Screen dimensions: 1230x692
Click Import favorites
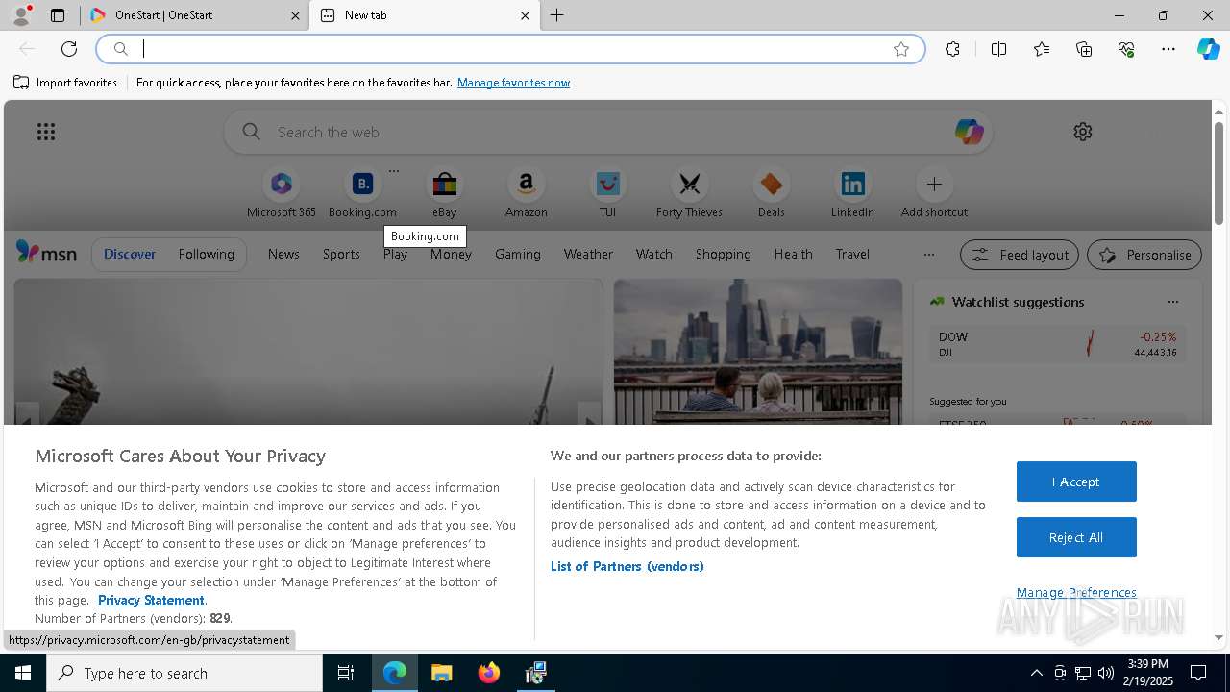[x=65, y=83]
